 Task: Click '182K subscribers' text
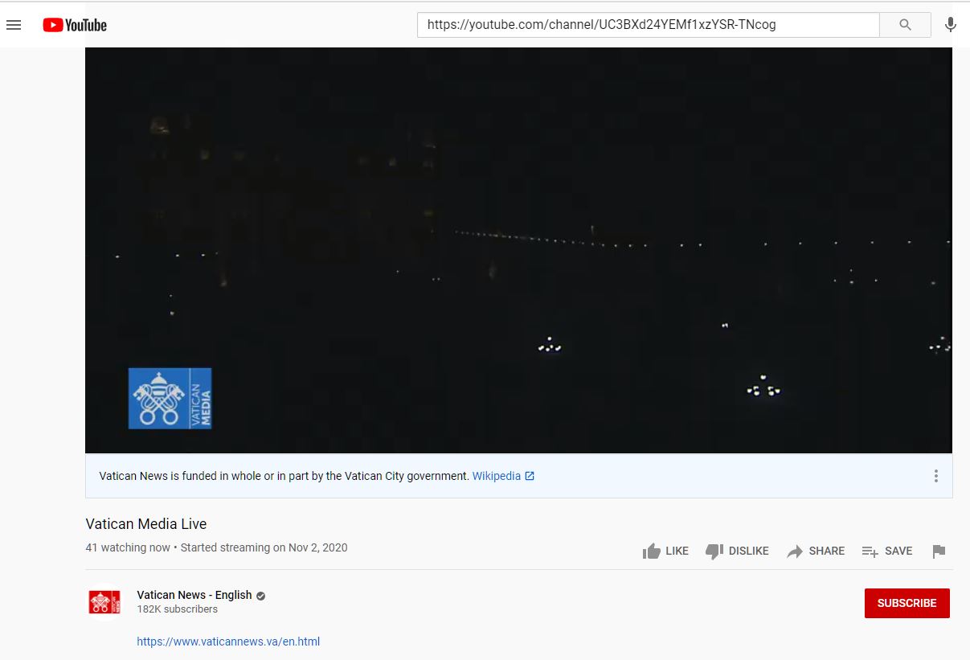pyautogui.click(x=178, y=609)
